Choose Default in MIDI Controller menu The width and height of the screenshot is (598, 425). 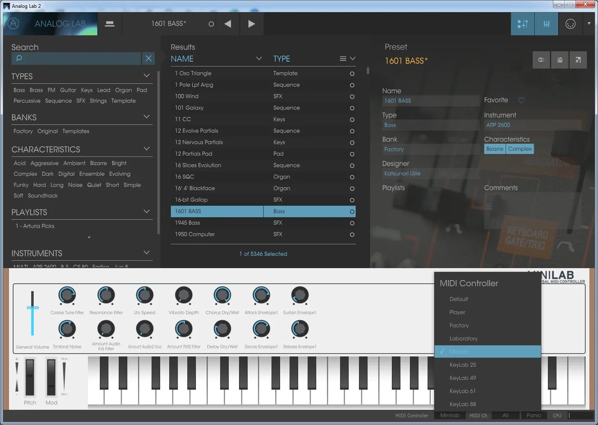(x=488, y=299)
